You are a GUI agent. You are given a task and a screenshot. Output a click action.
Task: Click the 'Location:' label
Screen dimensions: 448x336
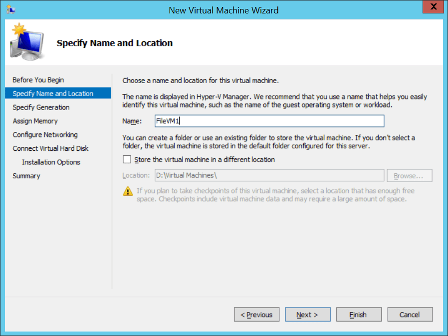point(136,175)
